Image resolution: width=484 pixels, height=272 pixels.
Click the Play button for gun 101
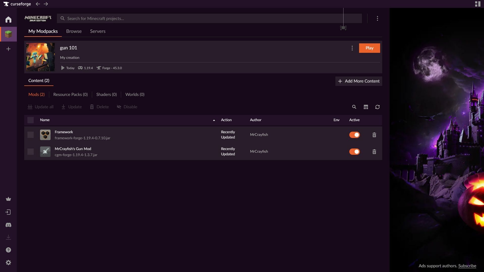[x=369, y=48]
